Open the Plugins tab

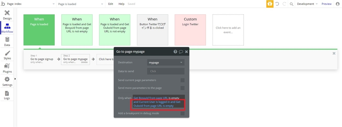(x=7, y=68)
